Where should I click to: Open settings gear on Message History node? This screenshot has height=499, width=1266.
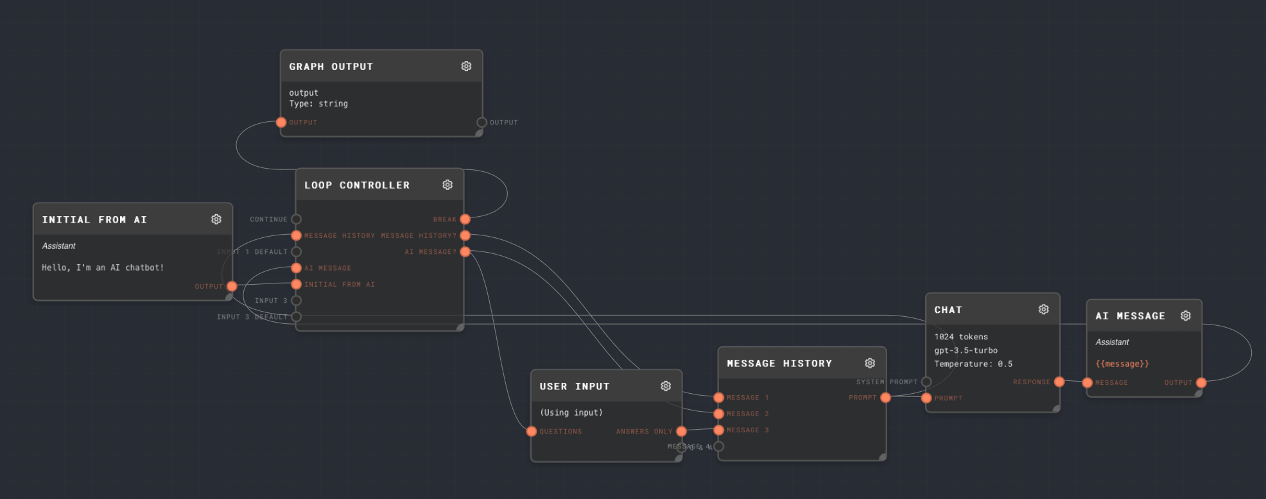(870, 363)
